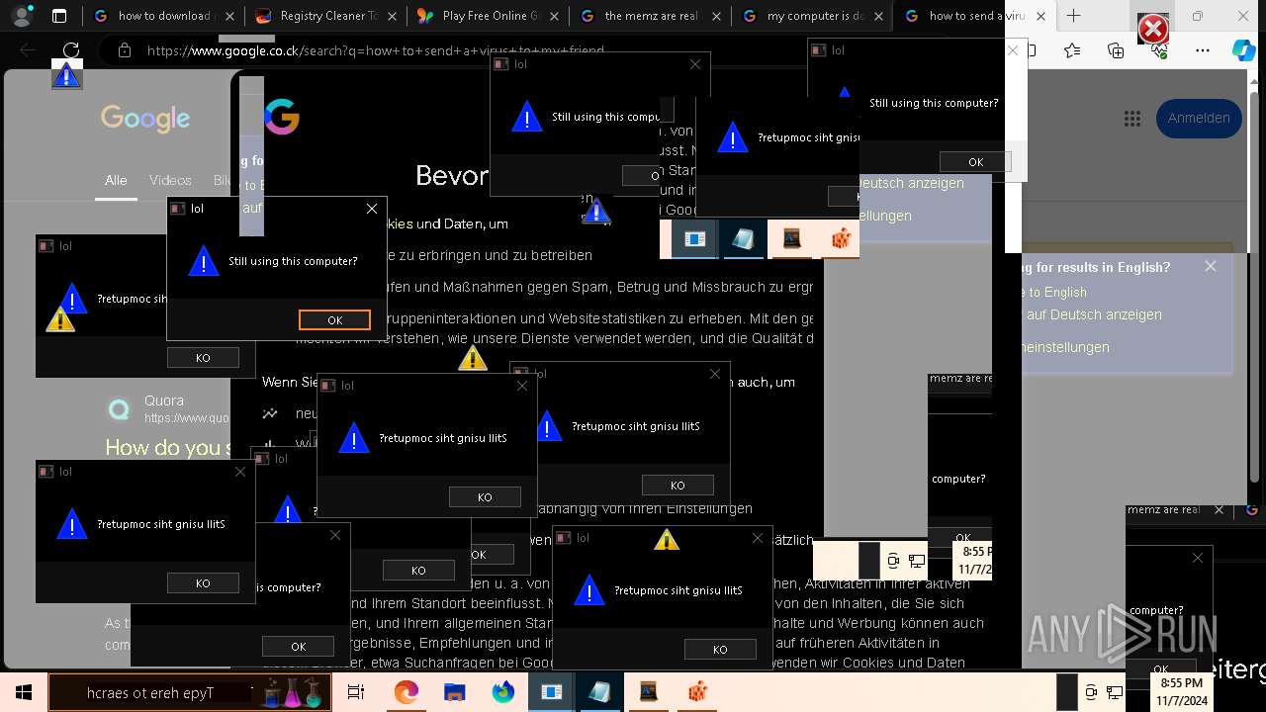Select the Alle search filter
This screenshot has height=712, width=1266.
pyautogui.click(x=116, y=181)
